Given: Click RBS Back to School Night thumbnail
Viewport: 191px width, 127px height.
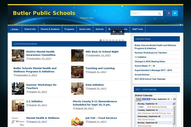Looking at the screenshot, I should [77, 56].
